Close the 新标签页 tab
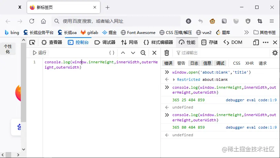The height and width of the screenshot is (158, 280). [95, 7]
